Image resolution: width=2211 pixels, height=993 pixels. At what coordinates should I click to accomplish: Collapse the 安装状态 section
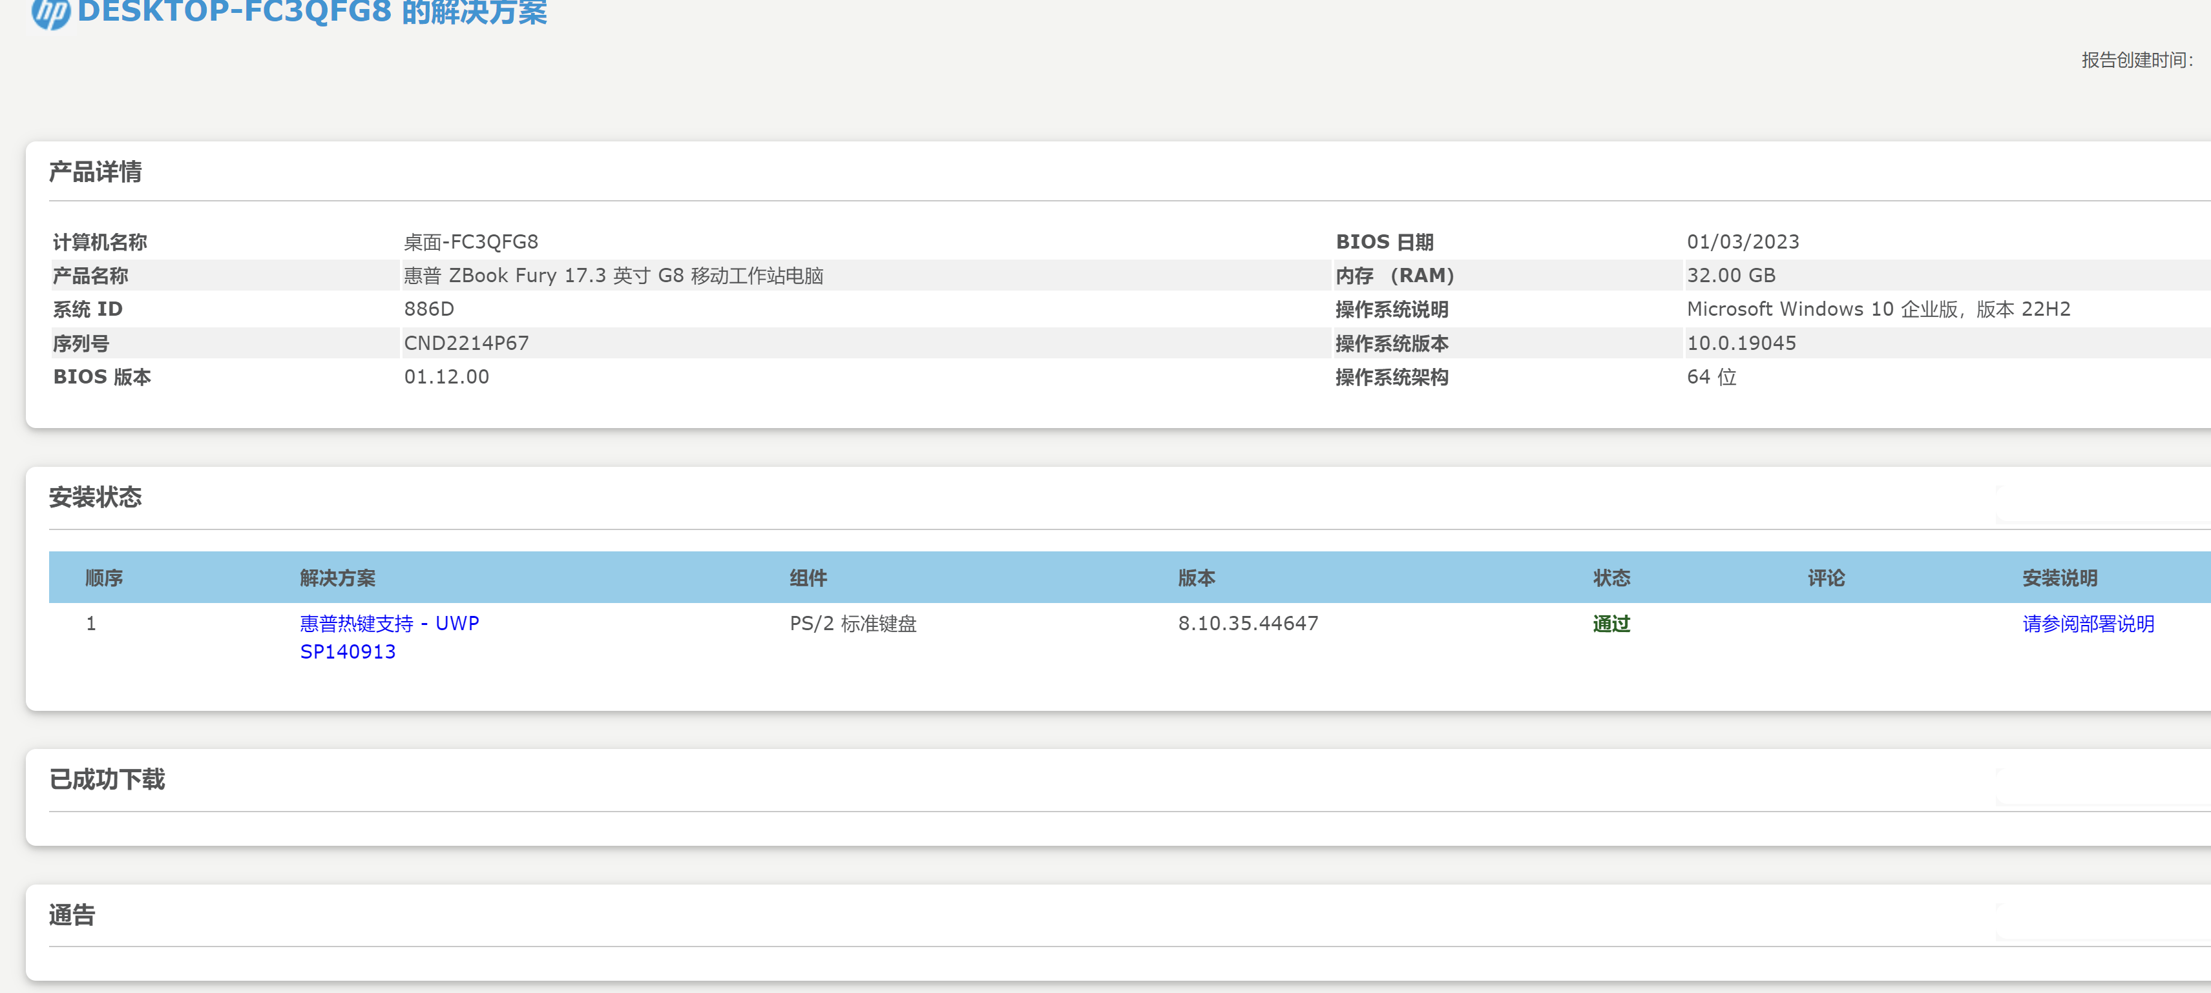96,497
